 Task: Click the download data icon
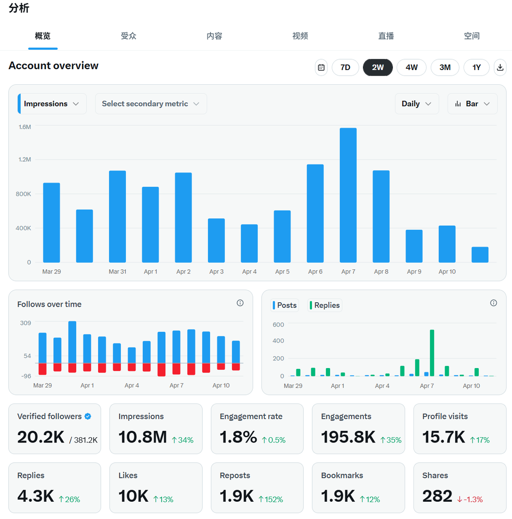pyautogui.click(x=500, y=67)
